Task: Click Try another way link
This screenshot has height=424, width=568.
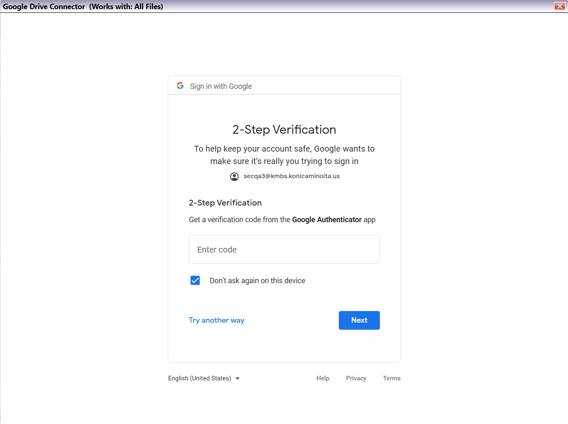Action: [x=217, y=320]
